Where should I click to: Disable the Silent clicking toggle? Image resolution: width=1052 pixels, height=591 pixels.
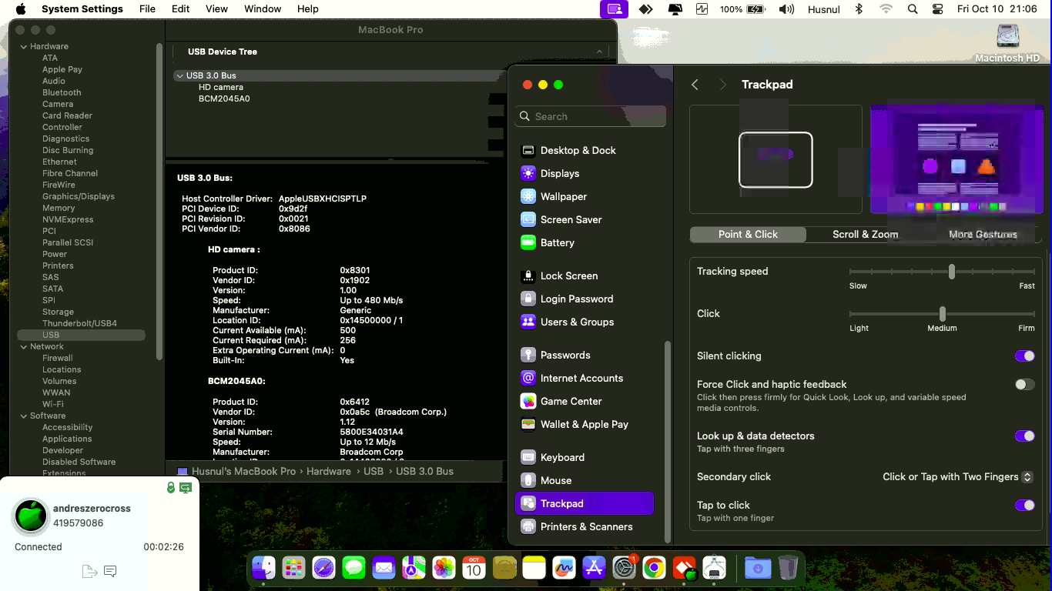1024,356
